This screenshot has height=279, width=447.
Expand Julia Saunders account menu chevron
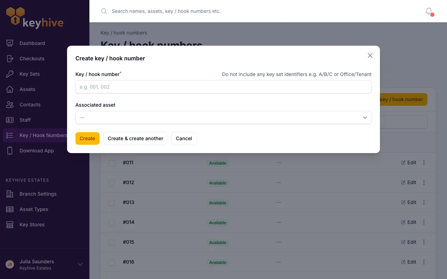(80, 264)
